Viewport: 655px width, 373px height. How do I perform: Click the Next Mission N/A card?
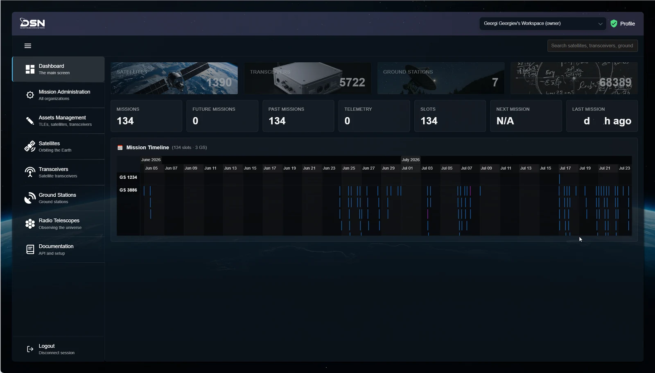point(526,116)
